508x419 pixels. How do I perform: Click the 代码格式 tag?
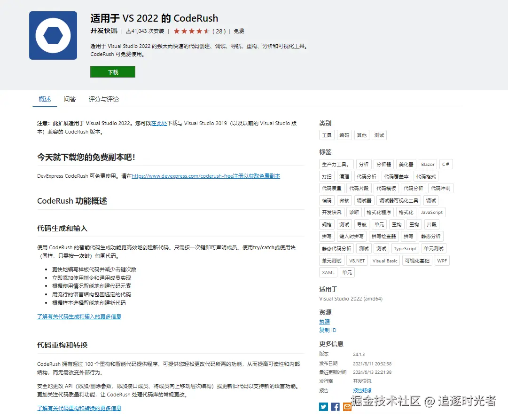pos(426,176)
